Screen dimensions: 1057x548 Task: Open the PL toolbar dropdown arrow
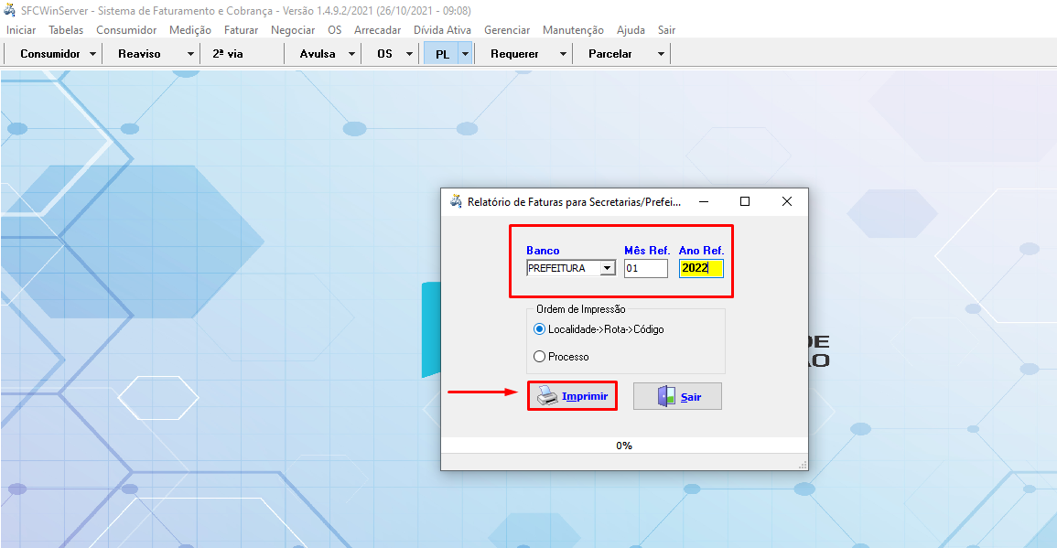(x=465, y=54)
